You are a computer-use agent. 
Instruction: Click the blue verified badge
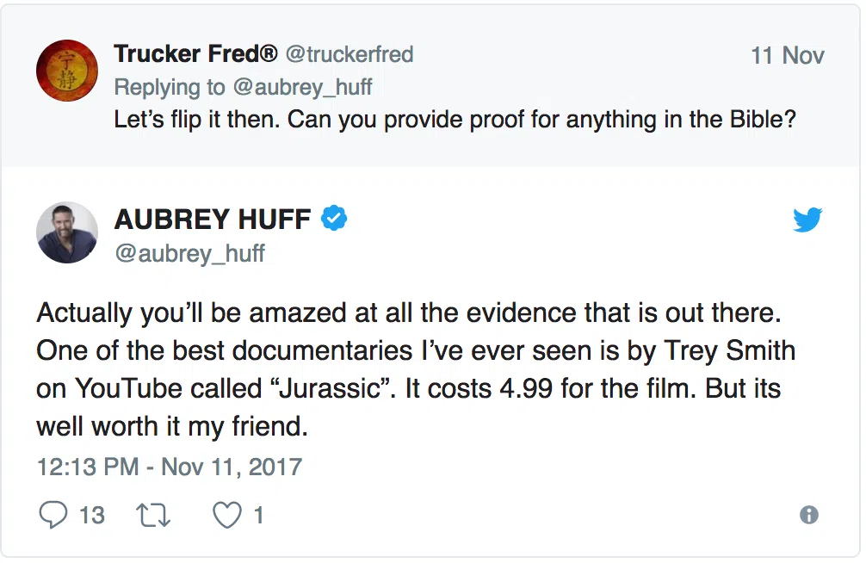point(334,220)
